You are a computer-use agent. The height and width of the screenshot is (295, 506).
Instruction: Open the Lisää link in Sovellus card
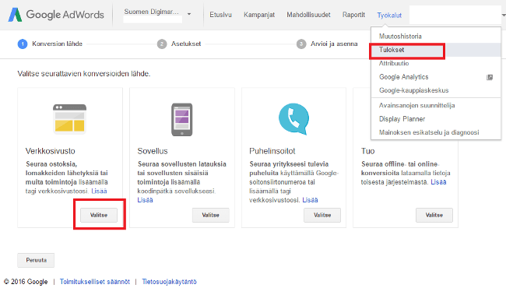146,200
